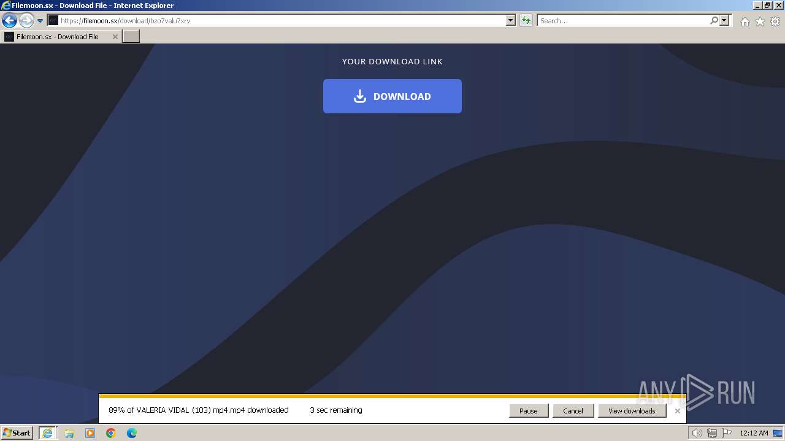
Task: Click the browser Forward arrow button
Action: pyautogui.click(x=26, y=21)
